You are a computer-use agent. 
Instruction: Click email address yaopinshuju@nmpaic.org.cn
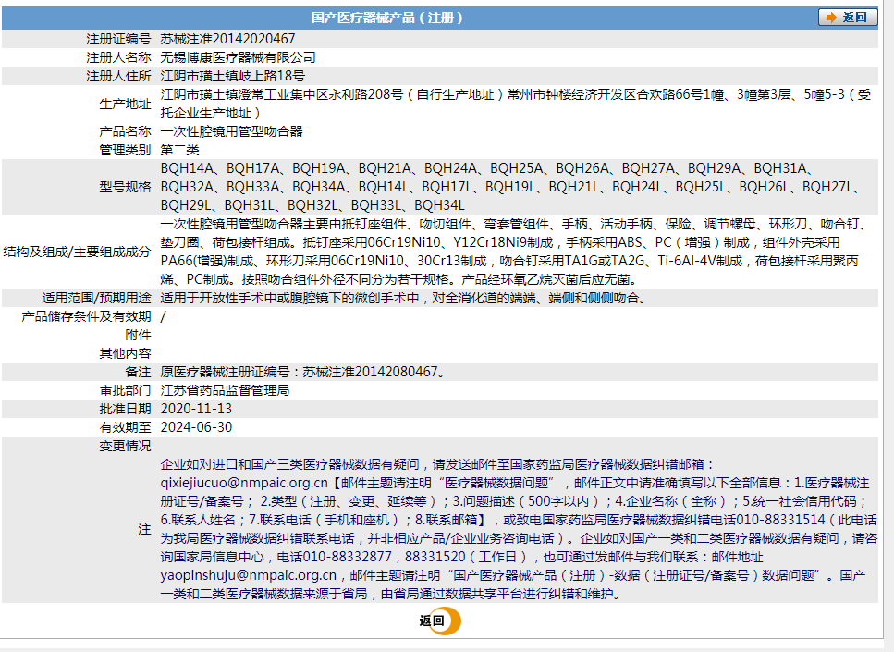tap(249, 575)
